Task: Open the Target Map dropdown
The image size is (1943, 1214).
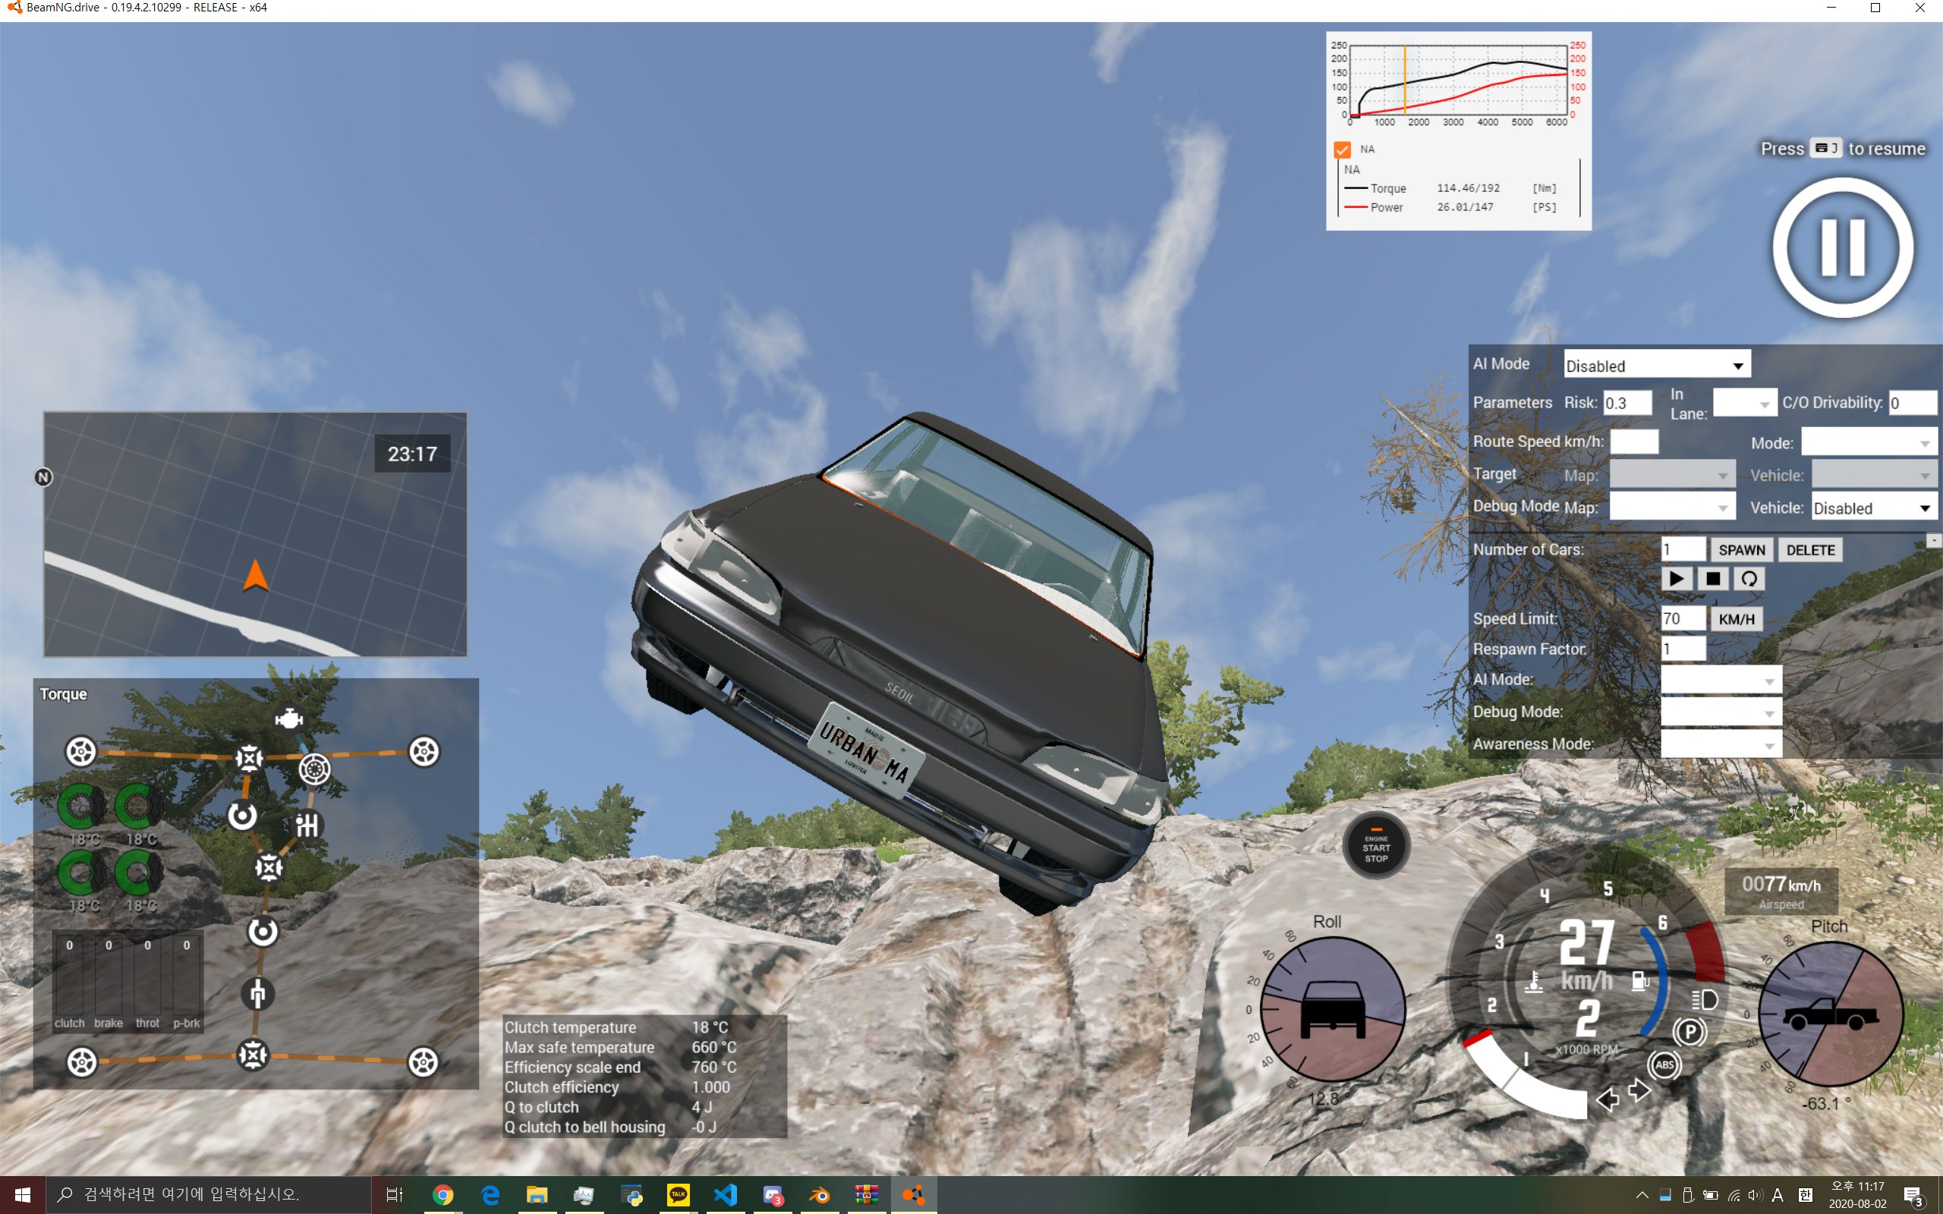Action: coord(1673,474)
